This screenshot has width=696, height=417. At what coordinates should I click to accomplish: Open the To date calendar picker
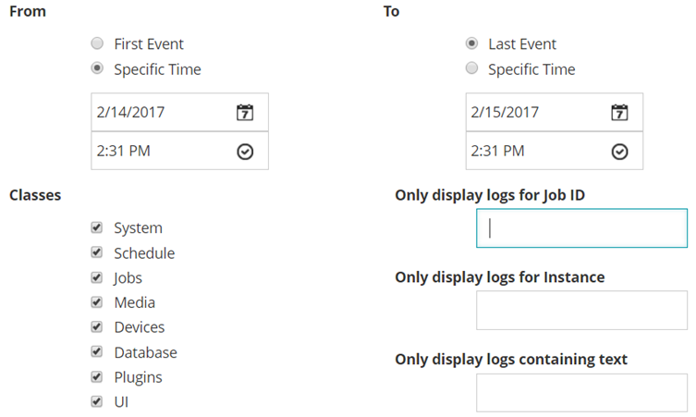tap(620, 113)
